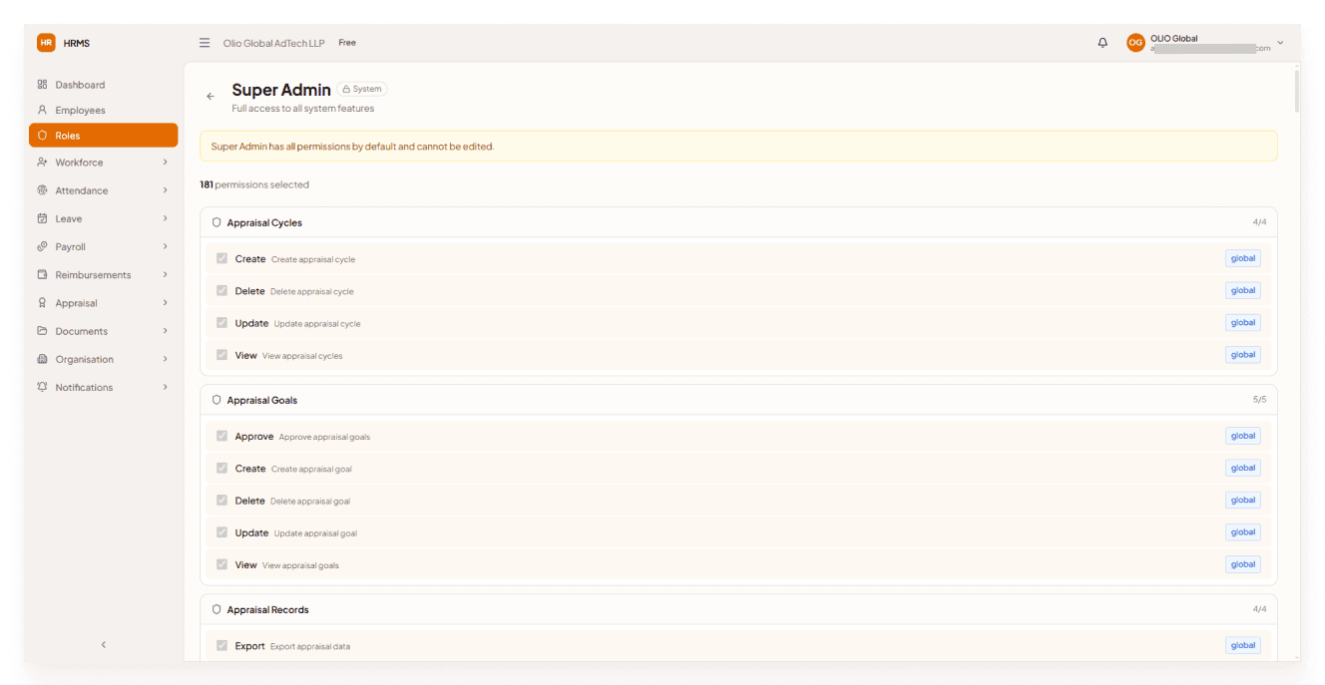1325x685 pixels.
Task: Expand the Reimbursements submenu chevron
Action: (x=165, y=274)
